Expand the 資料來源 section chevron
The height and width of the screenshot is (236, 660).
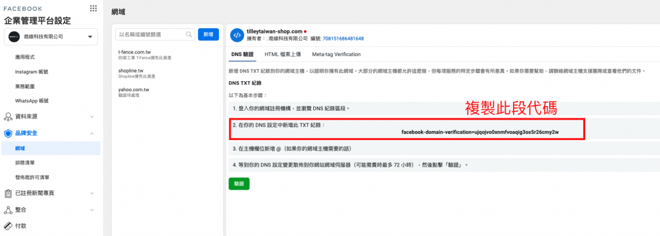tap(92, 117)
